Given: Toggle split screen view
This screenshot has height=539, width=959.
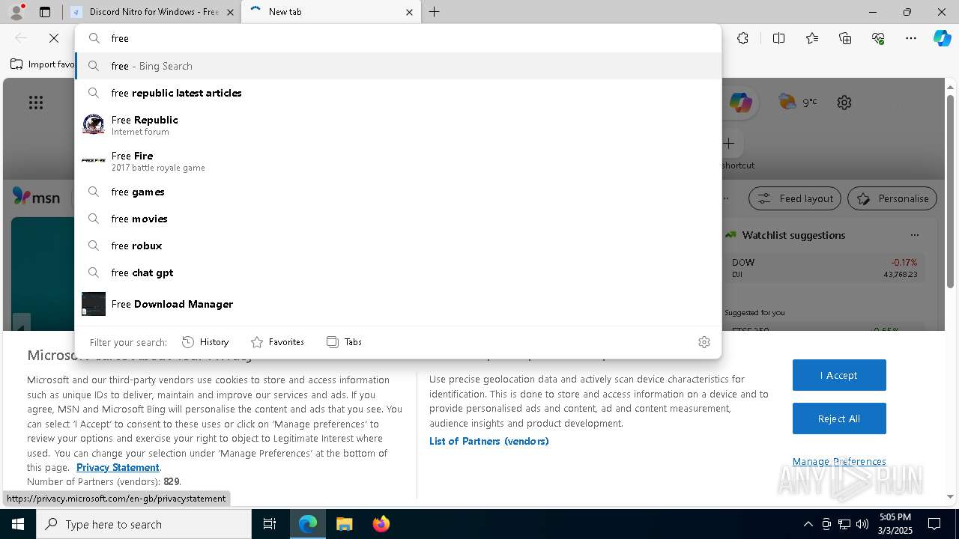Looking at the screenshot, I should (x=778, y=38).
